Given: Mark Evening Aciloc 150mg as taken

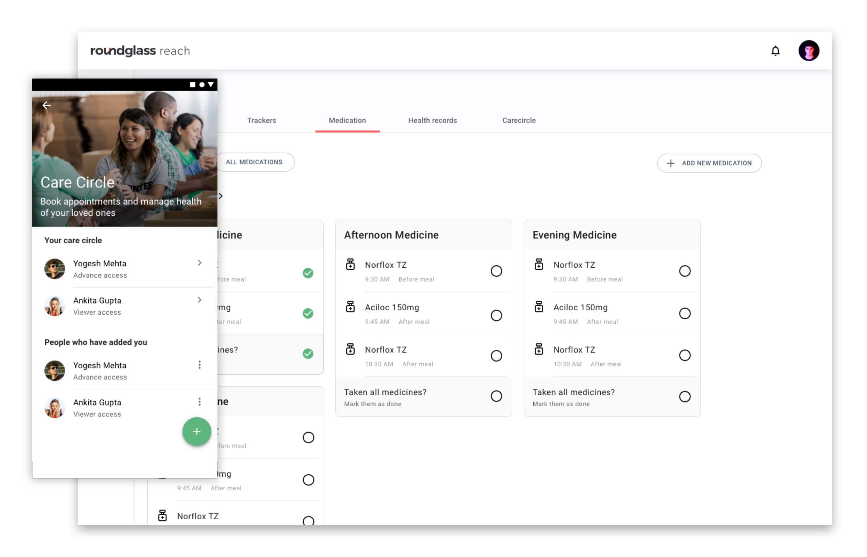Looking at the screenshot, I should coord(684,313).
